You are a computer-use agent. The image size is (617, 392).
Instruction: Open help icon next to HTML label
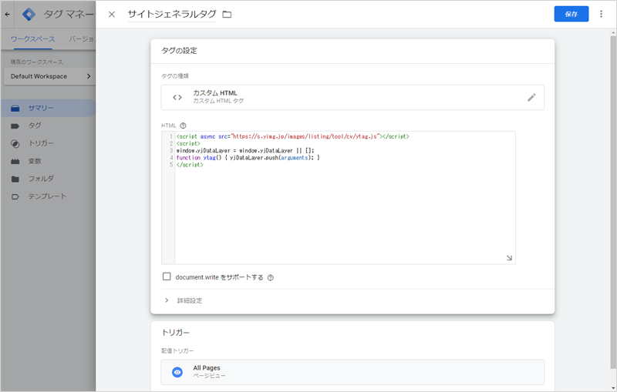pos(183,126)
